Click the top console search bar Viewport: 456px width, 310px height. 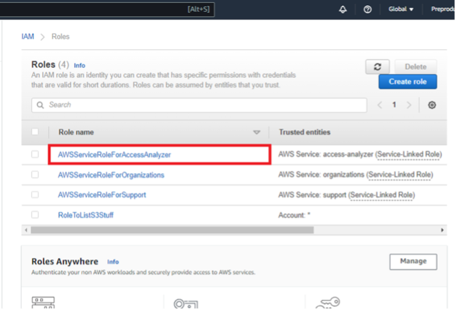click(x=107, y=10)
